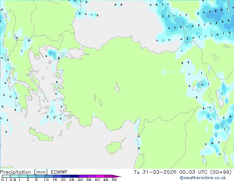Viewport: 234px width, 181px height.
Task: Click the island of Crete on map
Action: (x=41, y=135)
